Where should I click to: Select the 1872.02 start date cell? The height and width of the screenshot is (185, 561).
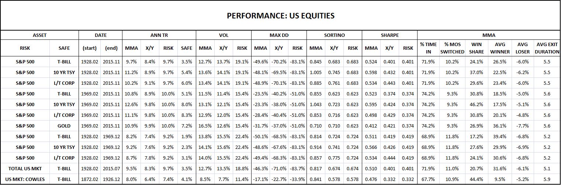pos(90,179)
